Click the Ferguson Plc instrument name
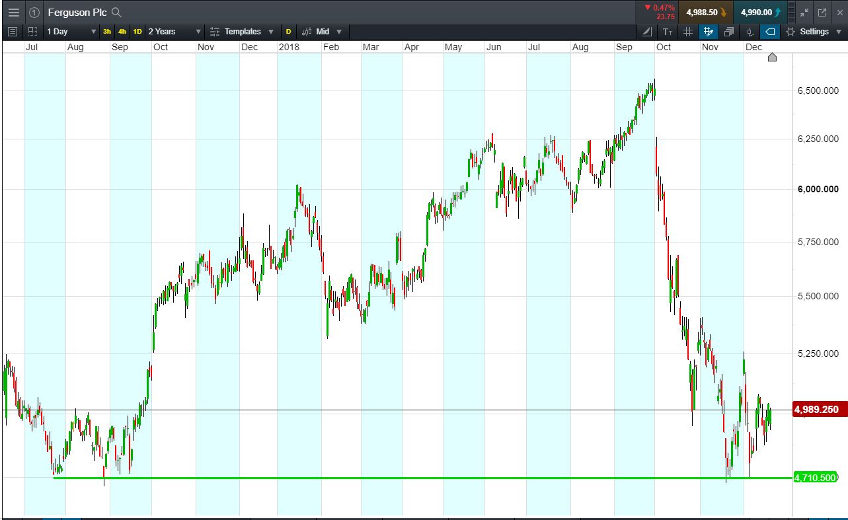This screenshot has height=520, width=848. [77, 12]
